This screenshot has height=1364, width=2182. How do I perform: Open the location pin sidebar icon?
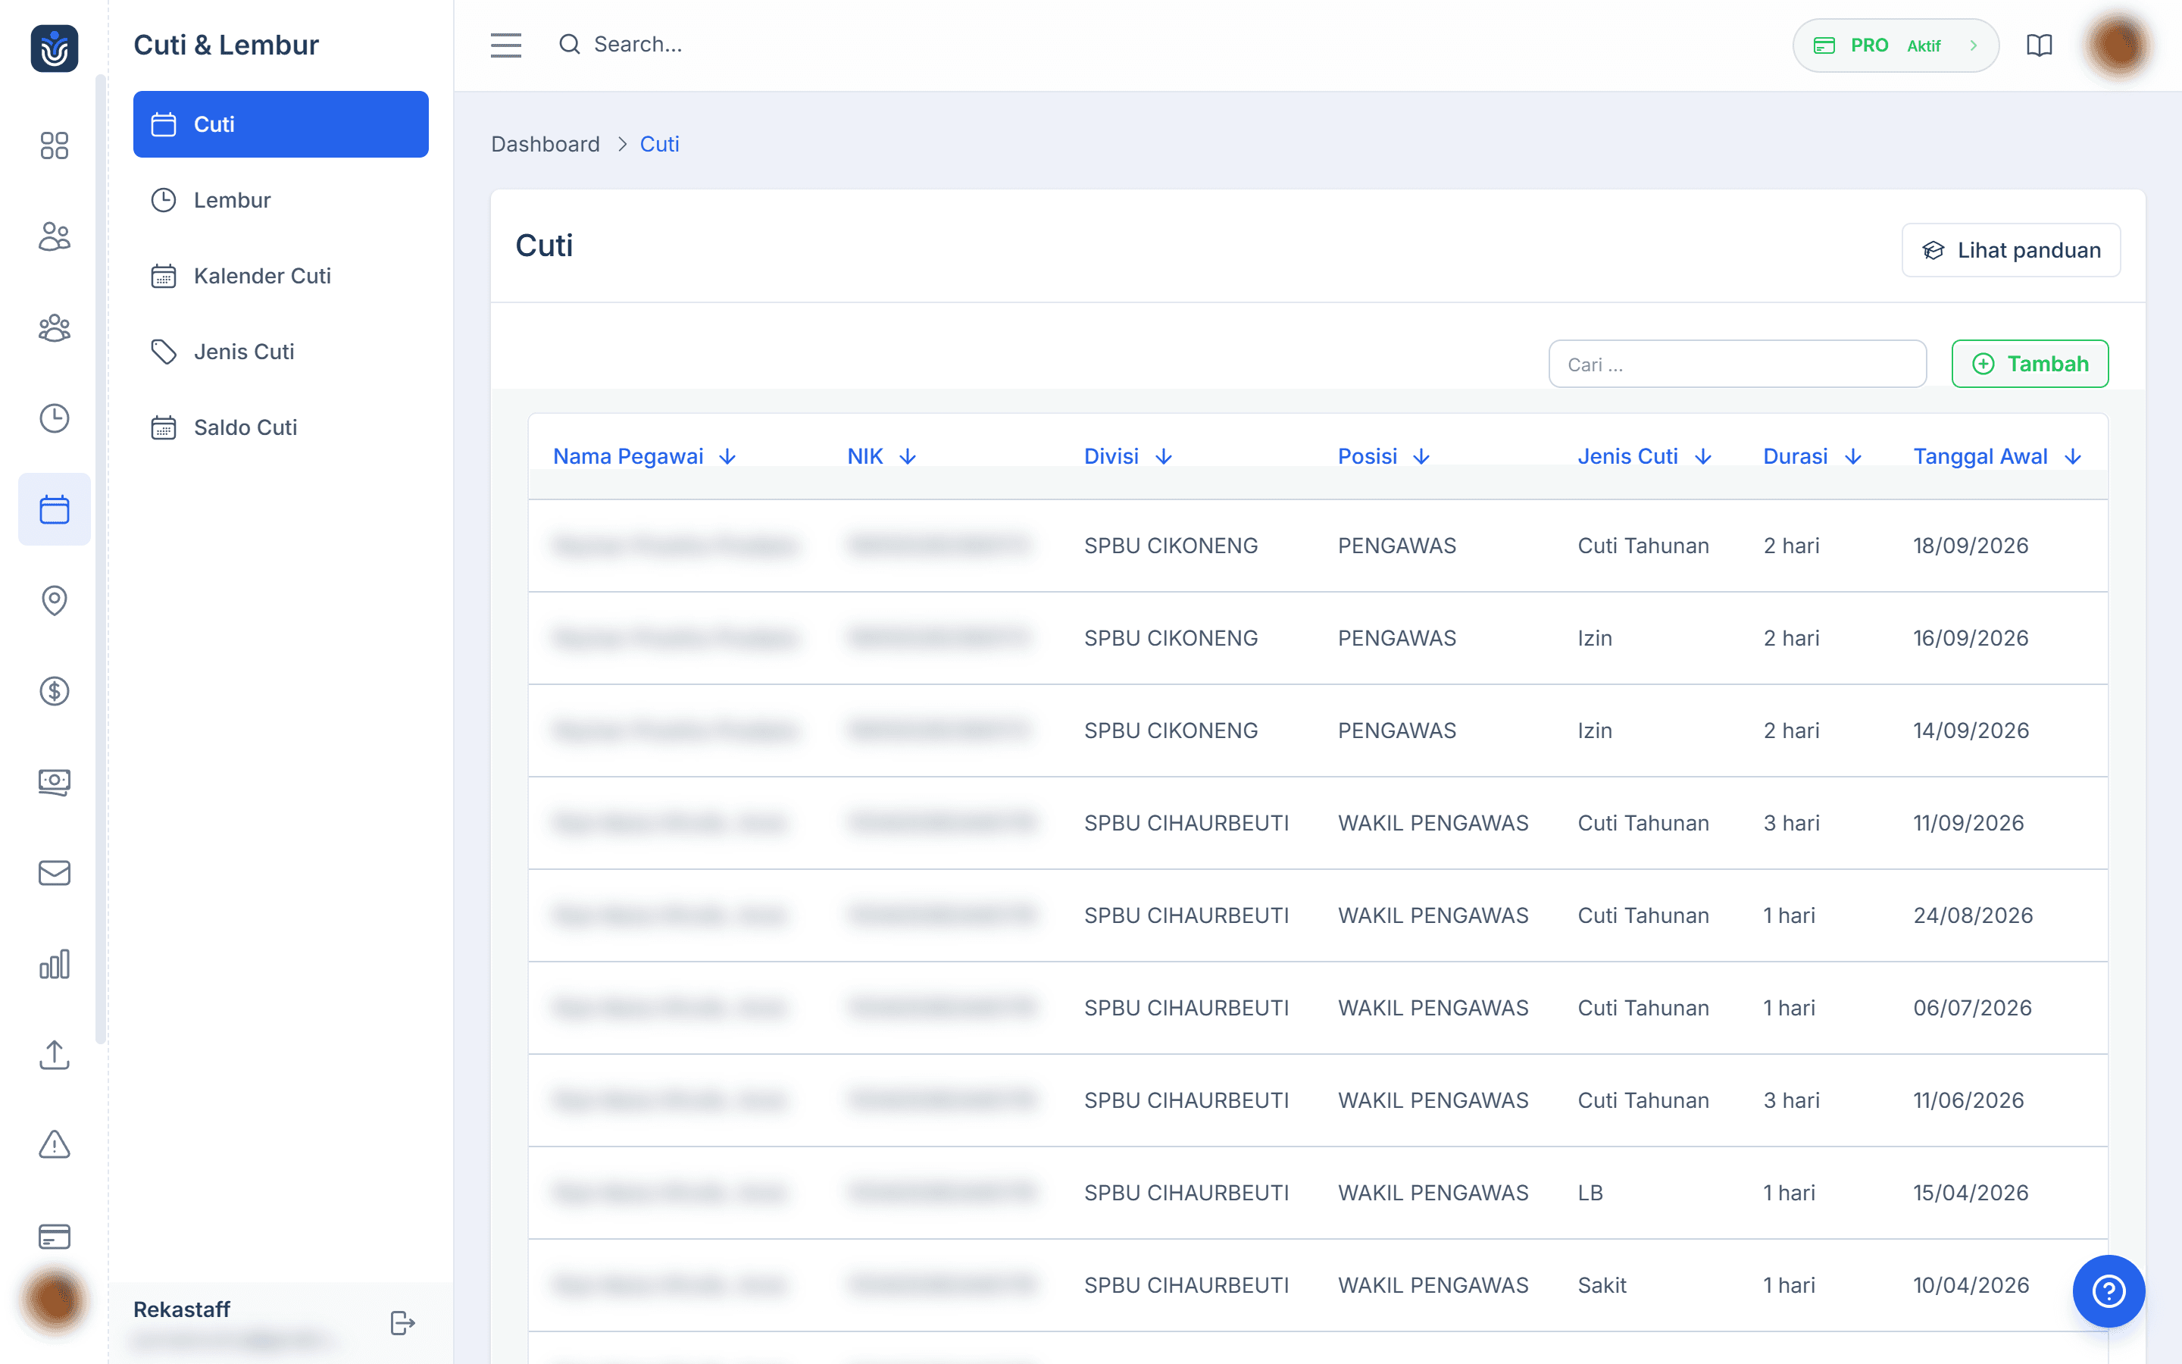(54, 601)
